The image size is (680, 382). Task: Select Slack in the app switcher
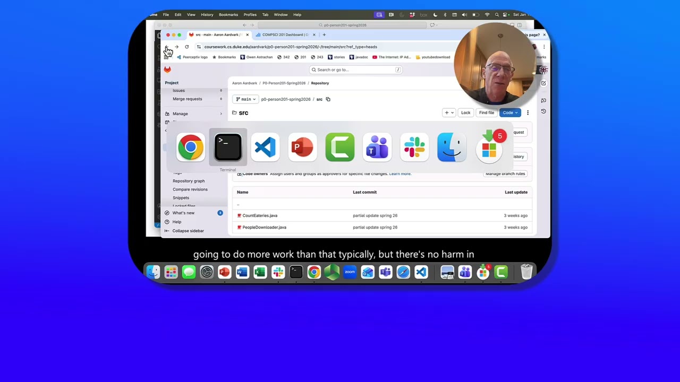pyautogui.click(x=414, y=147)
